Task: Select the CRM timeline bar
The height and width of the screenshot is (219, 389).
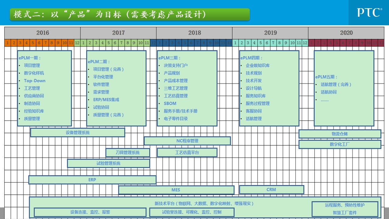Action: pos(271,189)
